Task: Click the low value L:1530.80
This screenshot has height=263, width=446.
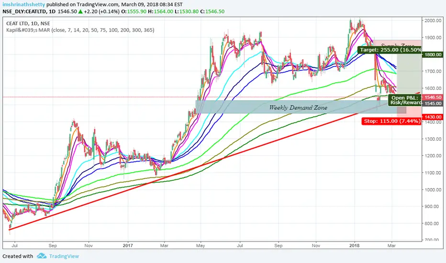Action: tap(186, 11)
